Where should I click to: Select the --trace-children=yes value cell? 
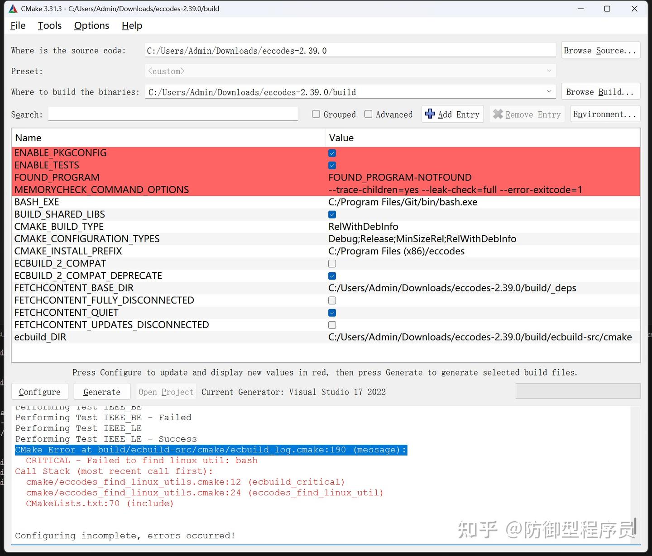(x=455, y=190)
